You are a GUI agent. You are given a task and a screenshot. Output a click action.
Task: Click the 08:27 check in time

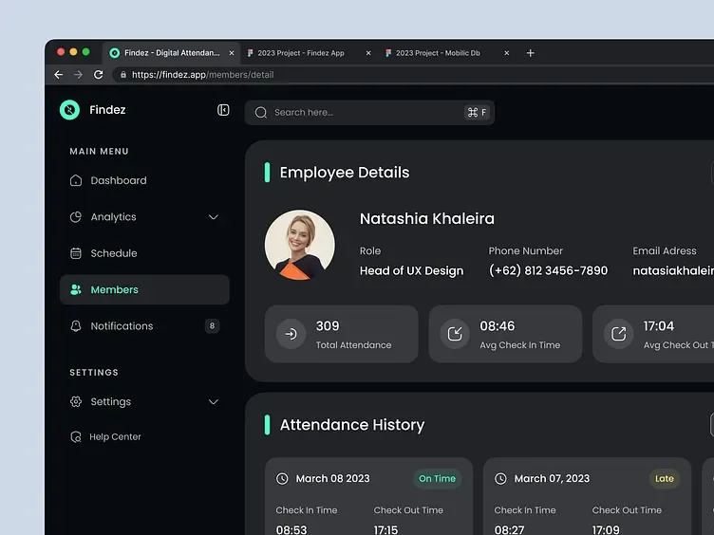tap(509, 530)
